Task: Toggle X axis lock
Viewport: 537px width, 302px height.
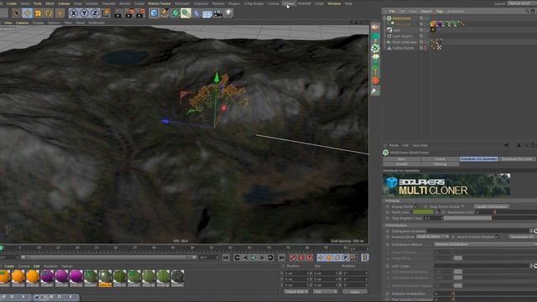Action: 73,13
